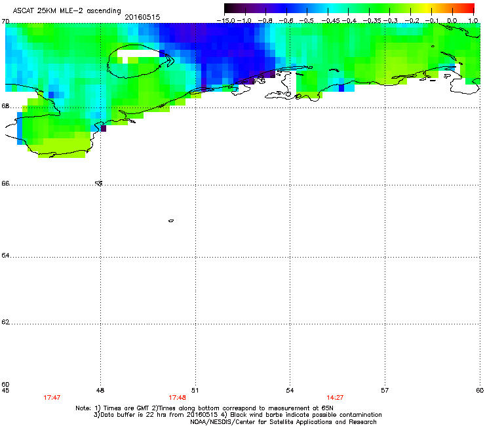Screen dimensions: 485x426
Task: Click the longitude label 48
Action: coord(100,391)
